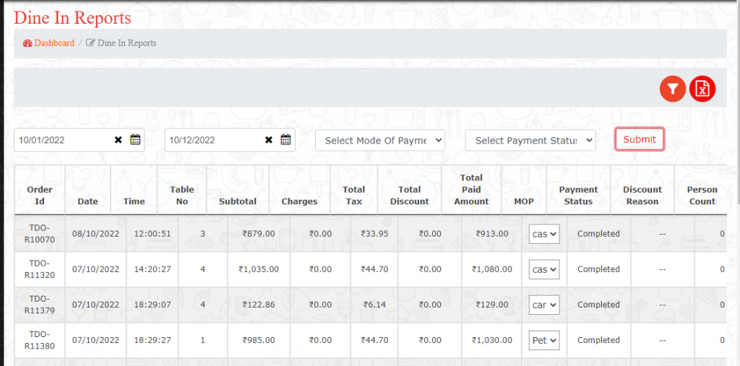The image size is (740, 366).
Task: Click the Order Id column header
Action: [40, 196]
